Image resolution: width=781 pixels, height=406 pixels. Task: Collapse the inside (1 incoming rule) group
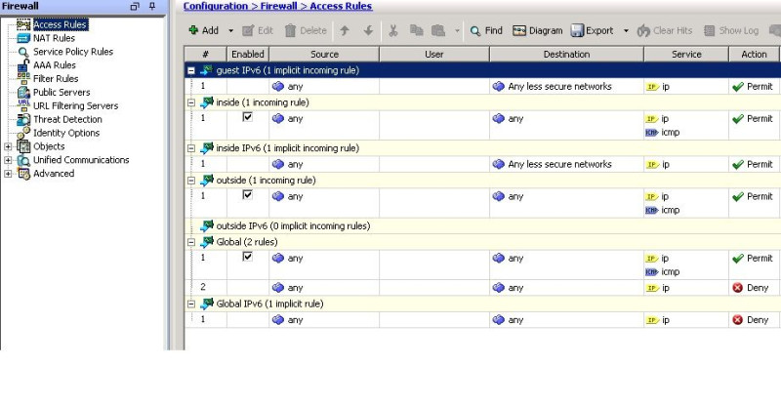(x=190, y=102)
